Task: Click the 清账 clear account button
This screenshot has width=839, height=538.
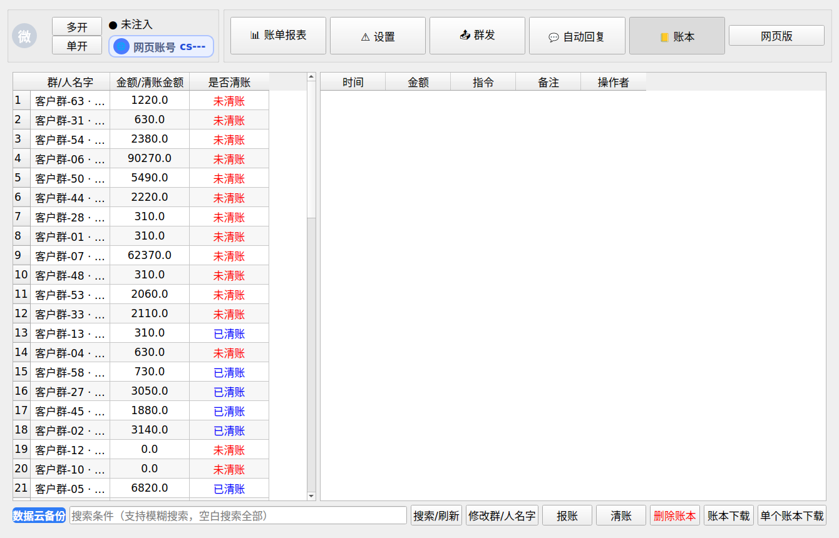Action: point(621,515)
